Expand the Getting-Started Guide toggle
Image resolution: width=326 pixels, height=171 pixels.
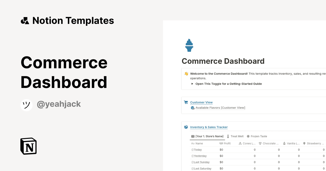click(x=192, y=84)
